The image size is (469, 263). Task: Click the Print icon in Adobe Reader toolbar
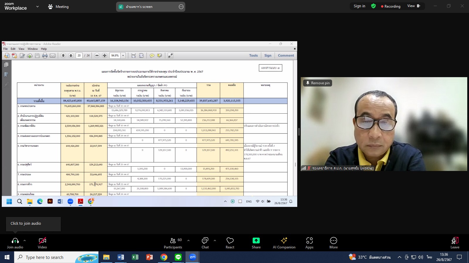coord(45,56)
